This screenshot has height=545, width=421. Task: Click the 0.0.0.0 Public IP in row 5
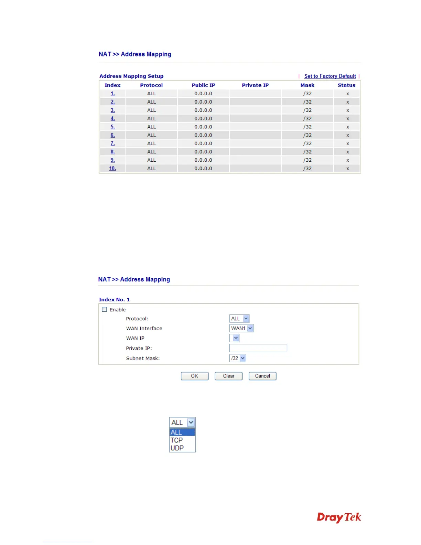(203, 127)
